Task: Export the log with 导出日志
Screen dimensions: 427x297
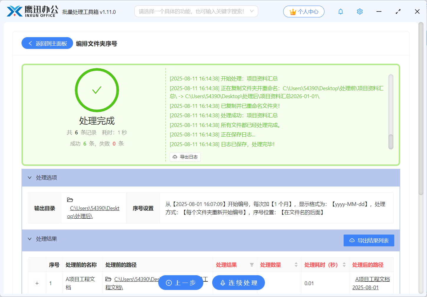Action: coord(185,157)
